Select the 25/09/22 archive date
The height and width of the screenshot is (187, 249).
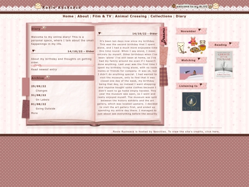[x=39, y=86]
